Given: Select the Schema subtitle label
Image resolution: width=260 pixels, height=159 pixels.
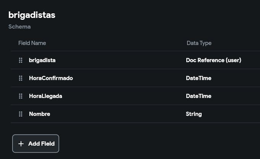Looking at the screenshot, I should pyautogui.click(x=19, y=27).
